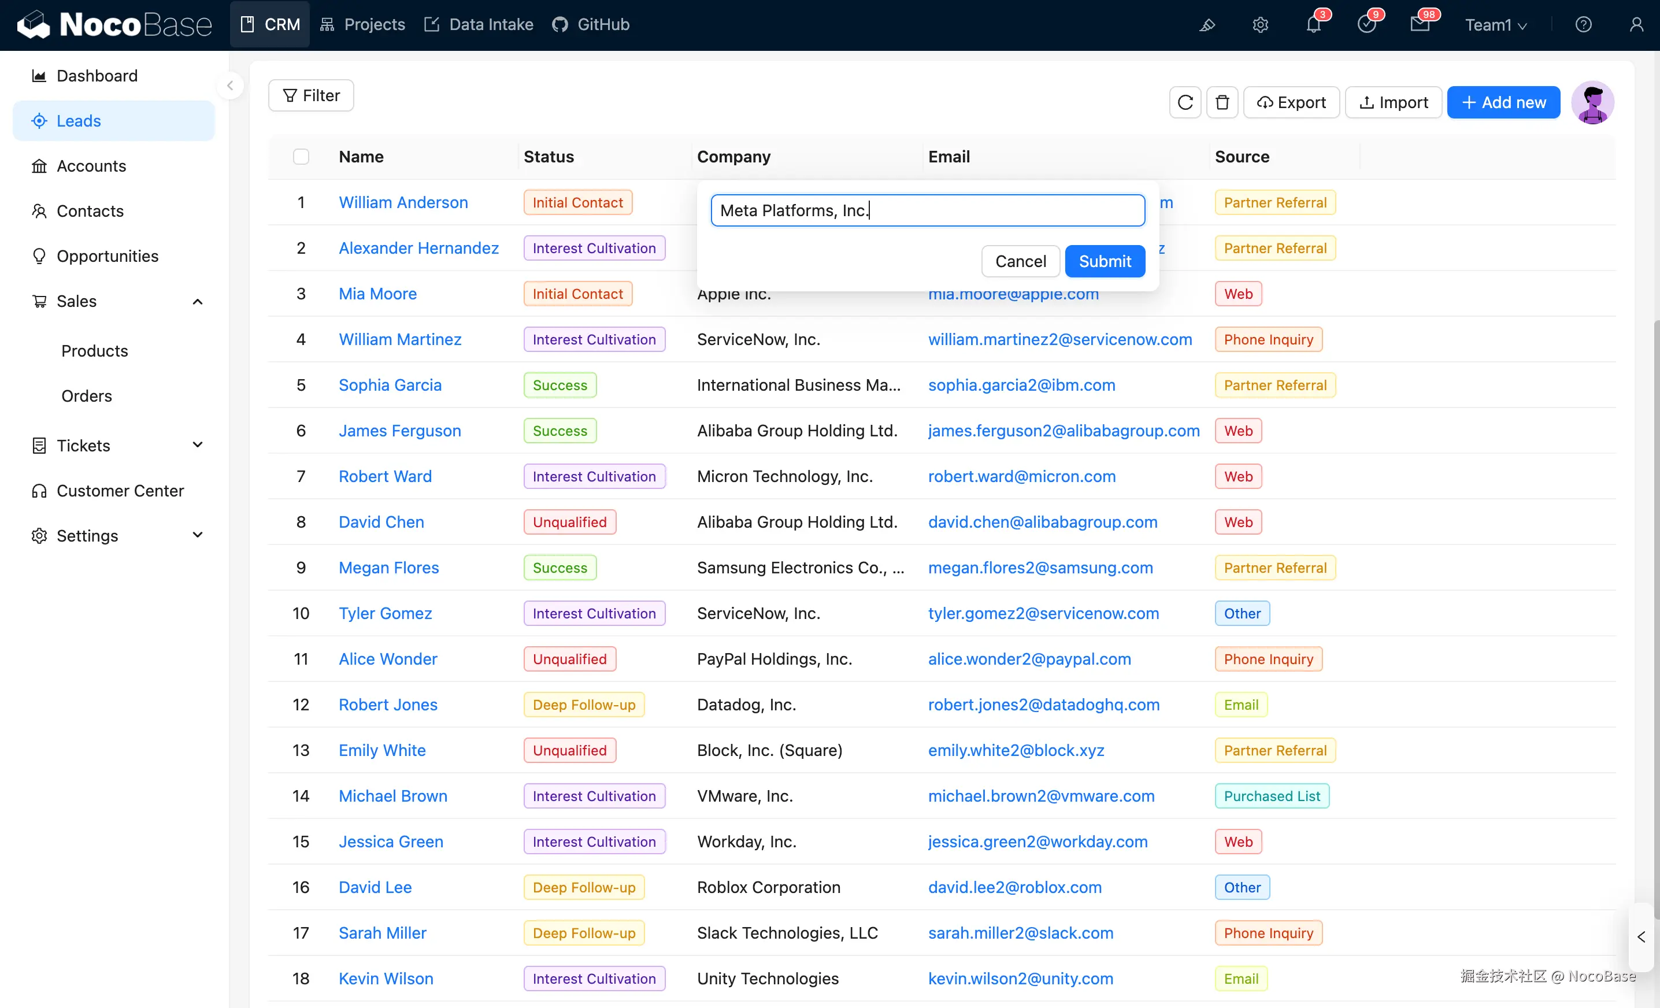Click the Tickets document icon

(39, 446)
